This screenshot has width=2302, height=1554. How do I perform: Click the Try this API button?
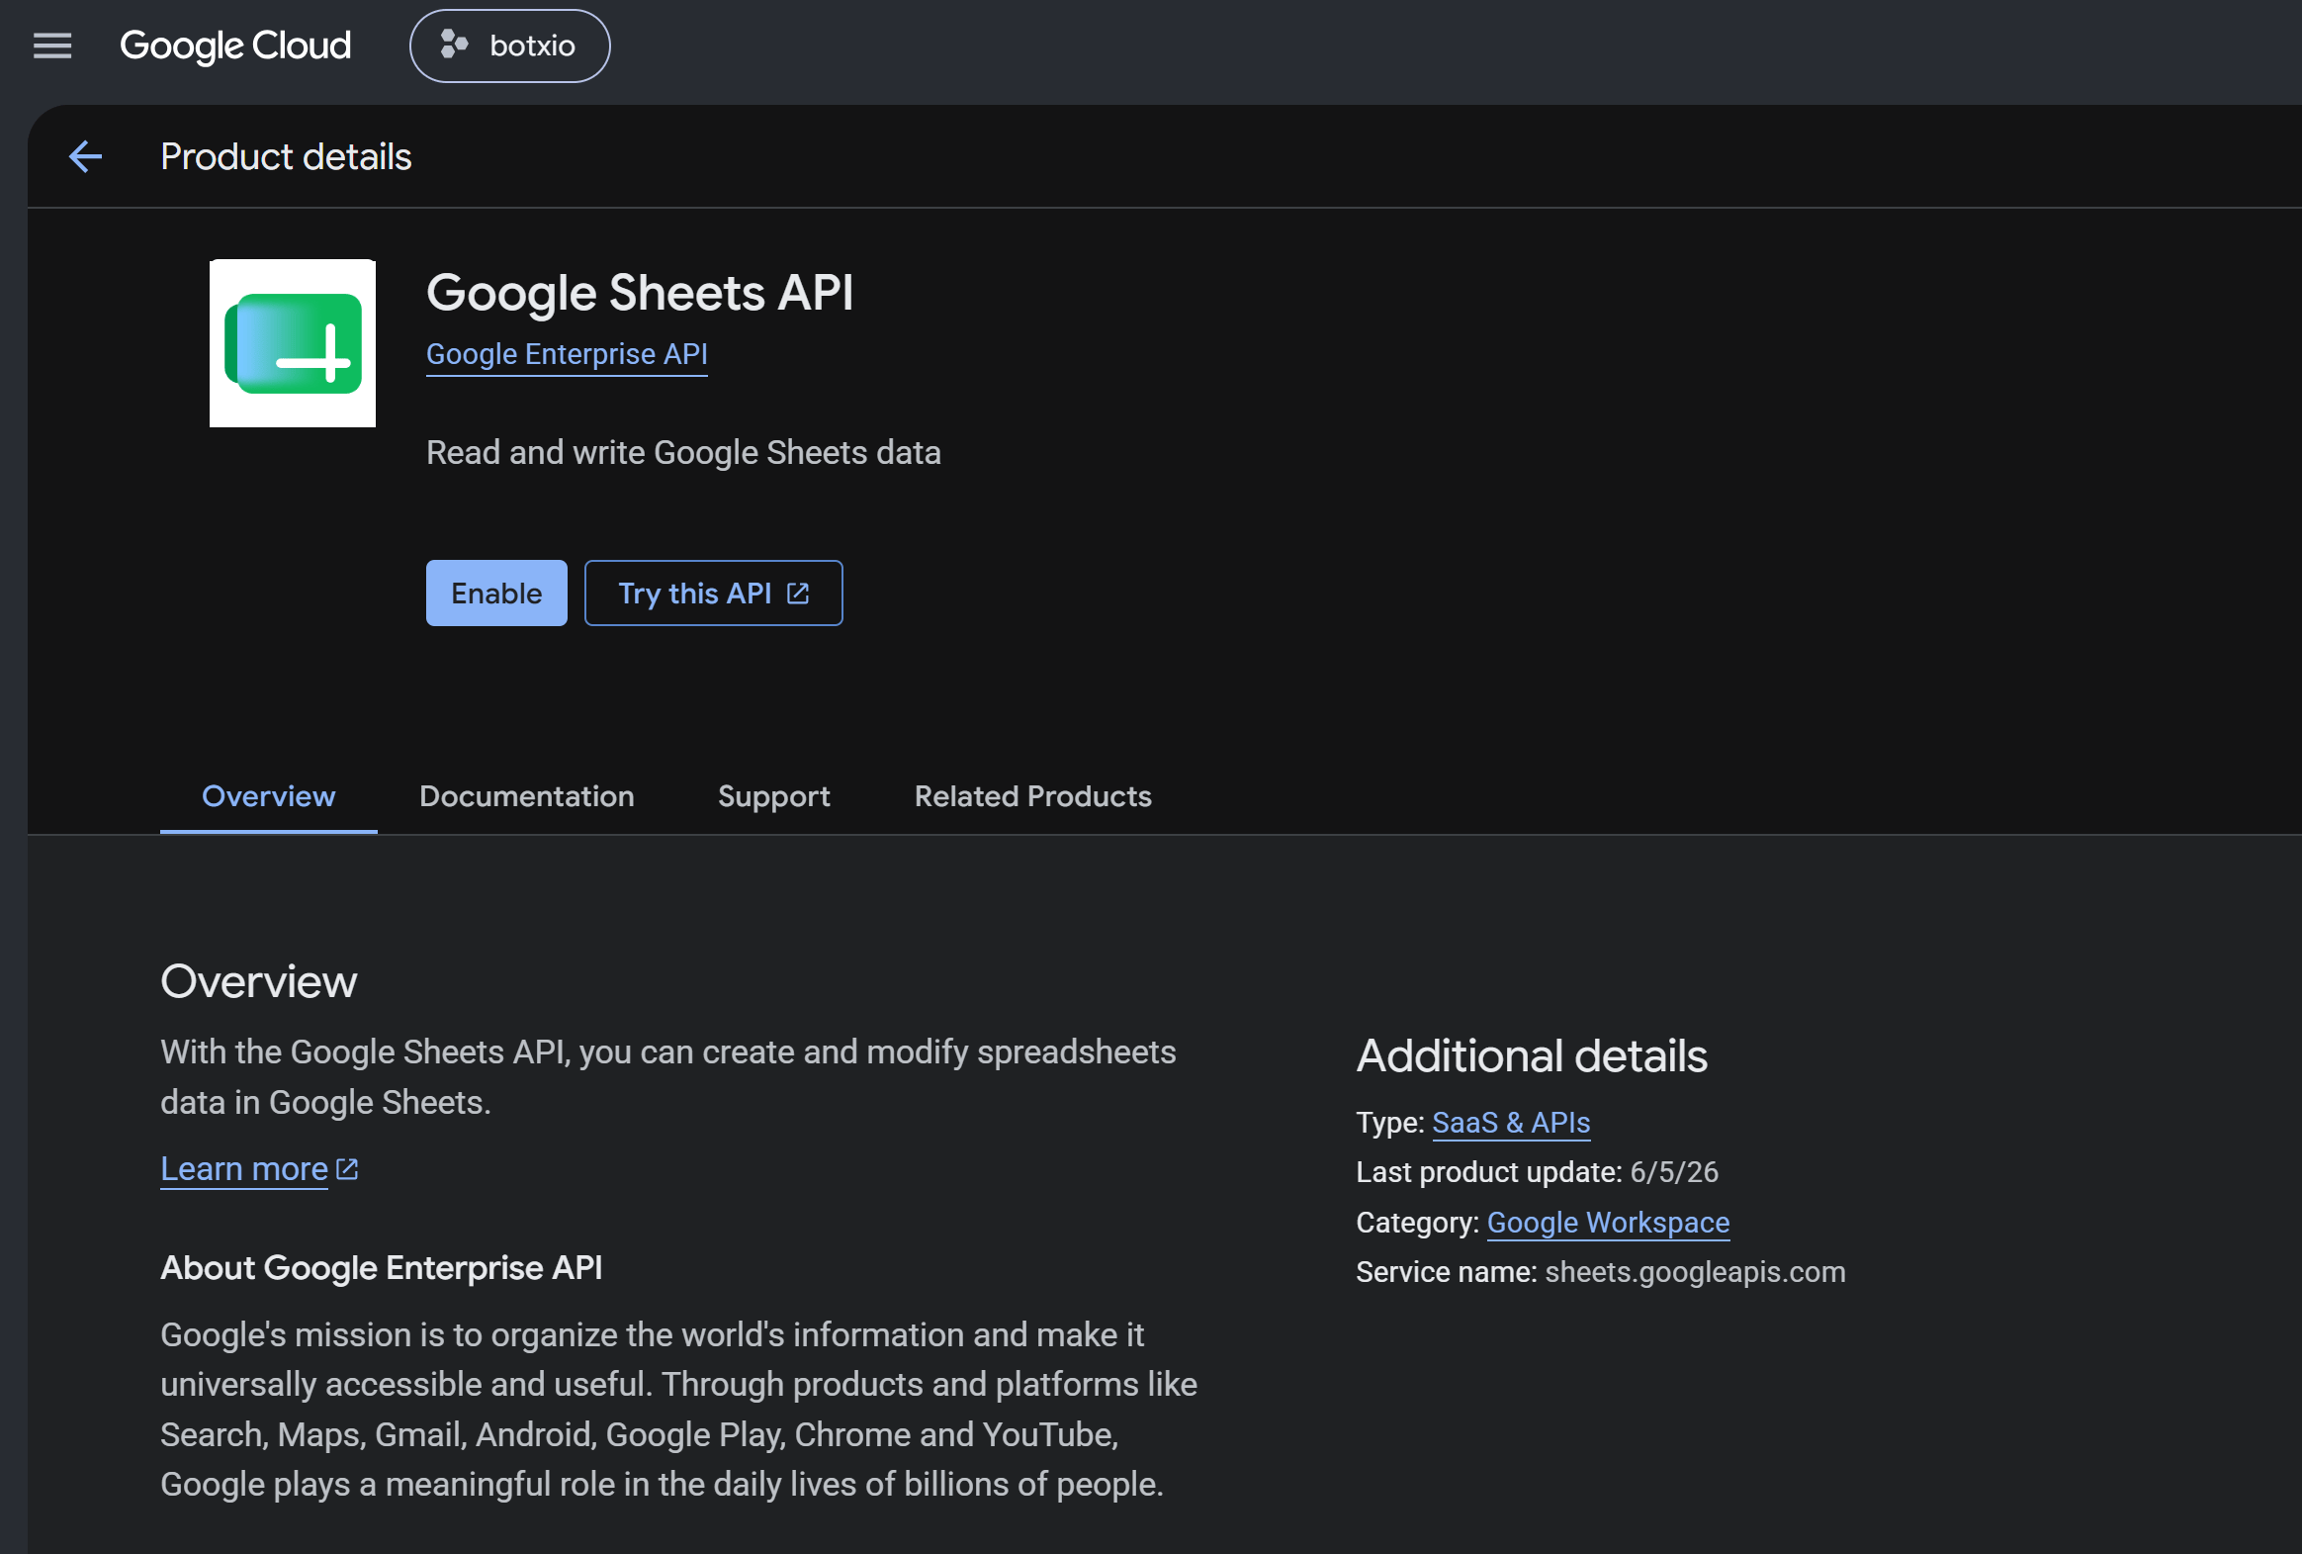coord(713,593)
